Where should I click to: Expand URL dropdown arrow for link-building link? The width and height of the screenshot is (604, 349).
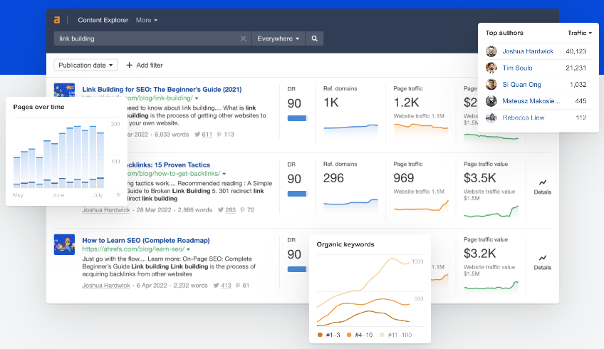(x=197, y=98)
